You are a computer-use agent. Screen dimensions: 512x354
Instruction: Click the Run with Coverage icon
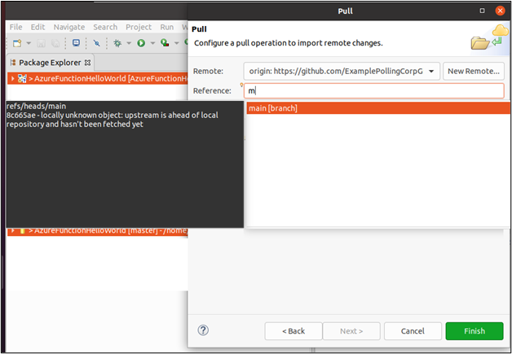pos(165,43)
